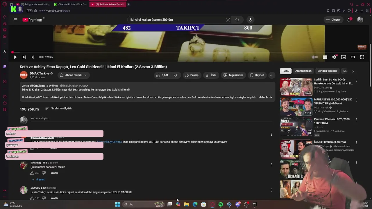Focus the YouTube search input field
Viewport: 372px width, 209px height.
tap(177, 20)
